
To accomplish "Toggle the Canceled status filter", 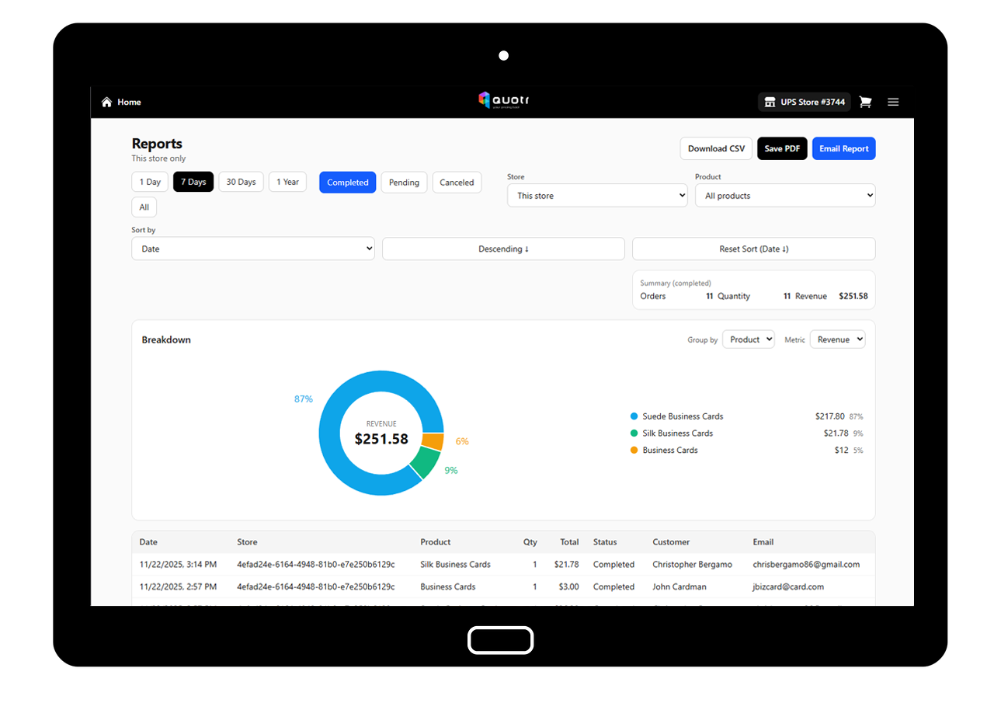I will [457, 183].
